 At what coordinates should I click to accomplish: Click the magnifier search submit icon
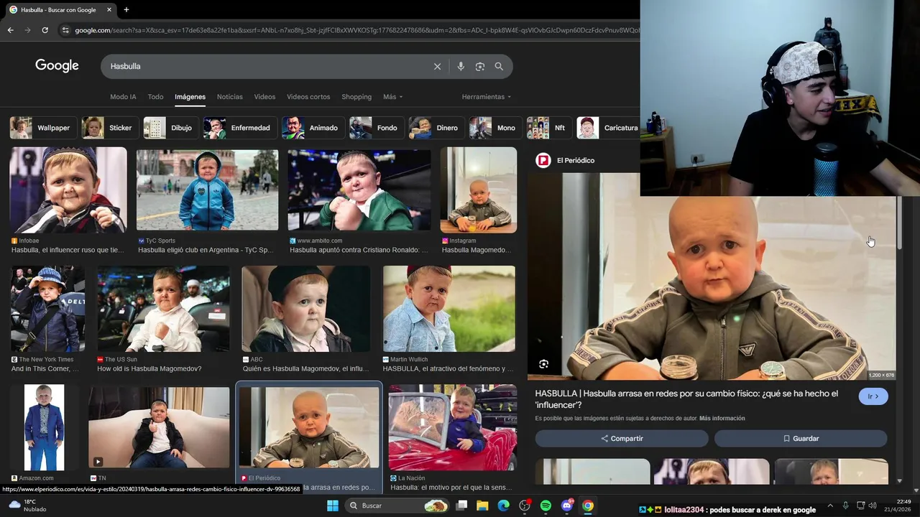(x=499, y=66)
